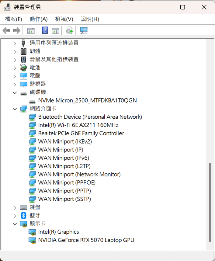
Task: Open the 動作(A) menu
Action: click(x=39, y=19)
